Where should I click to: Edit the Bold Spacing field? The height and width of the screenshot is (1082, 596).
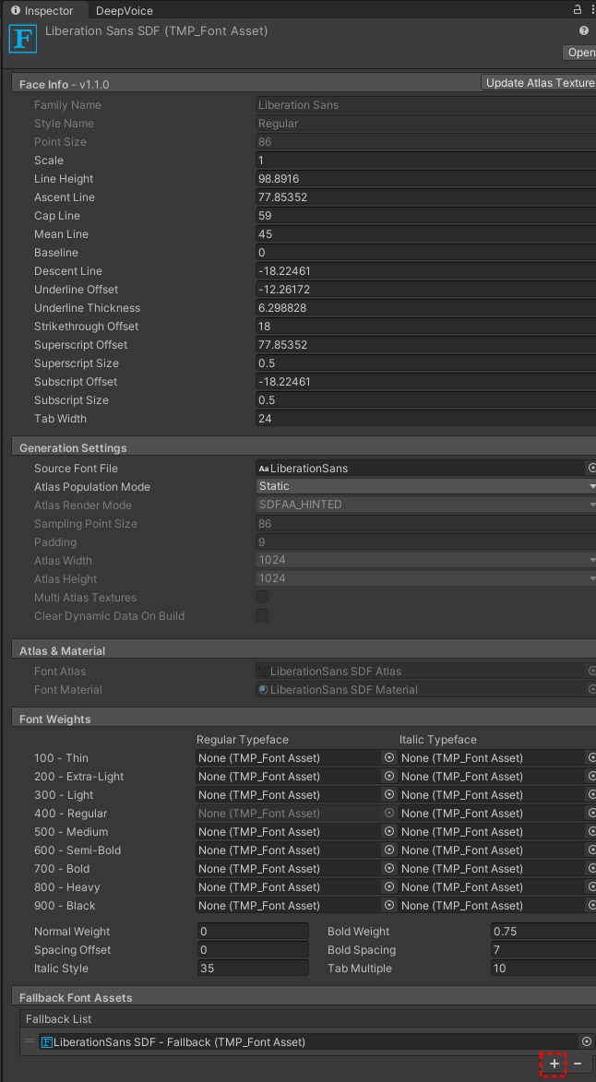(x=543, y=950)
